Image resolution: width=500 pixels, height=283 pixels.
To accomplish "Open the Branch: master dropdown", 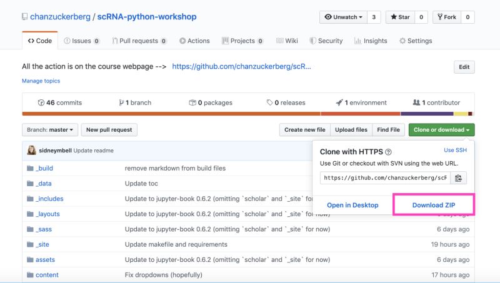I will pyautogui.click(x=50, y=130).
